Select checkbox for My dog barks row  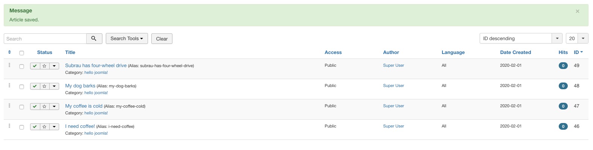tap(21, 87)
